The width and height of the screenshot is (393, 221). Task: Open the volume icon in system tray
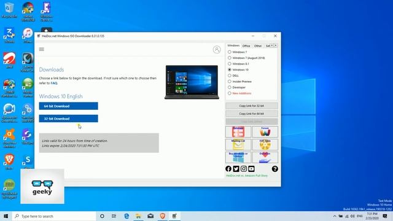pos(352,216)
